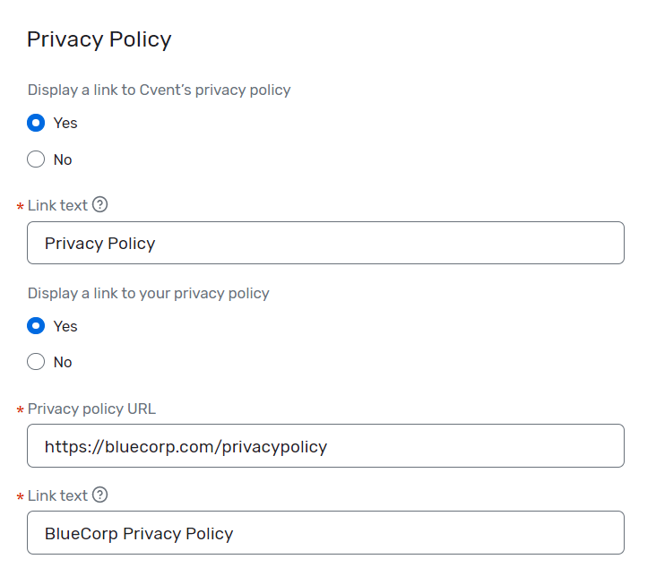Click help icon above BlueCorp Privacy Policy field
This screenshot has width=656, height=585.
point(100,495)
